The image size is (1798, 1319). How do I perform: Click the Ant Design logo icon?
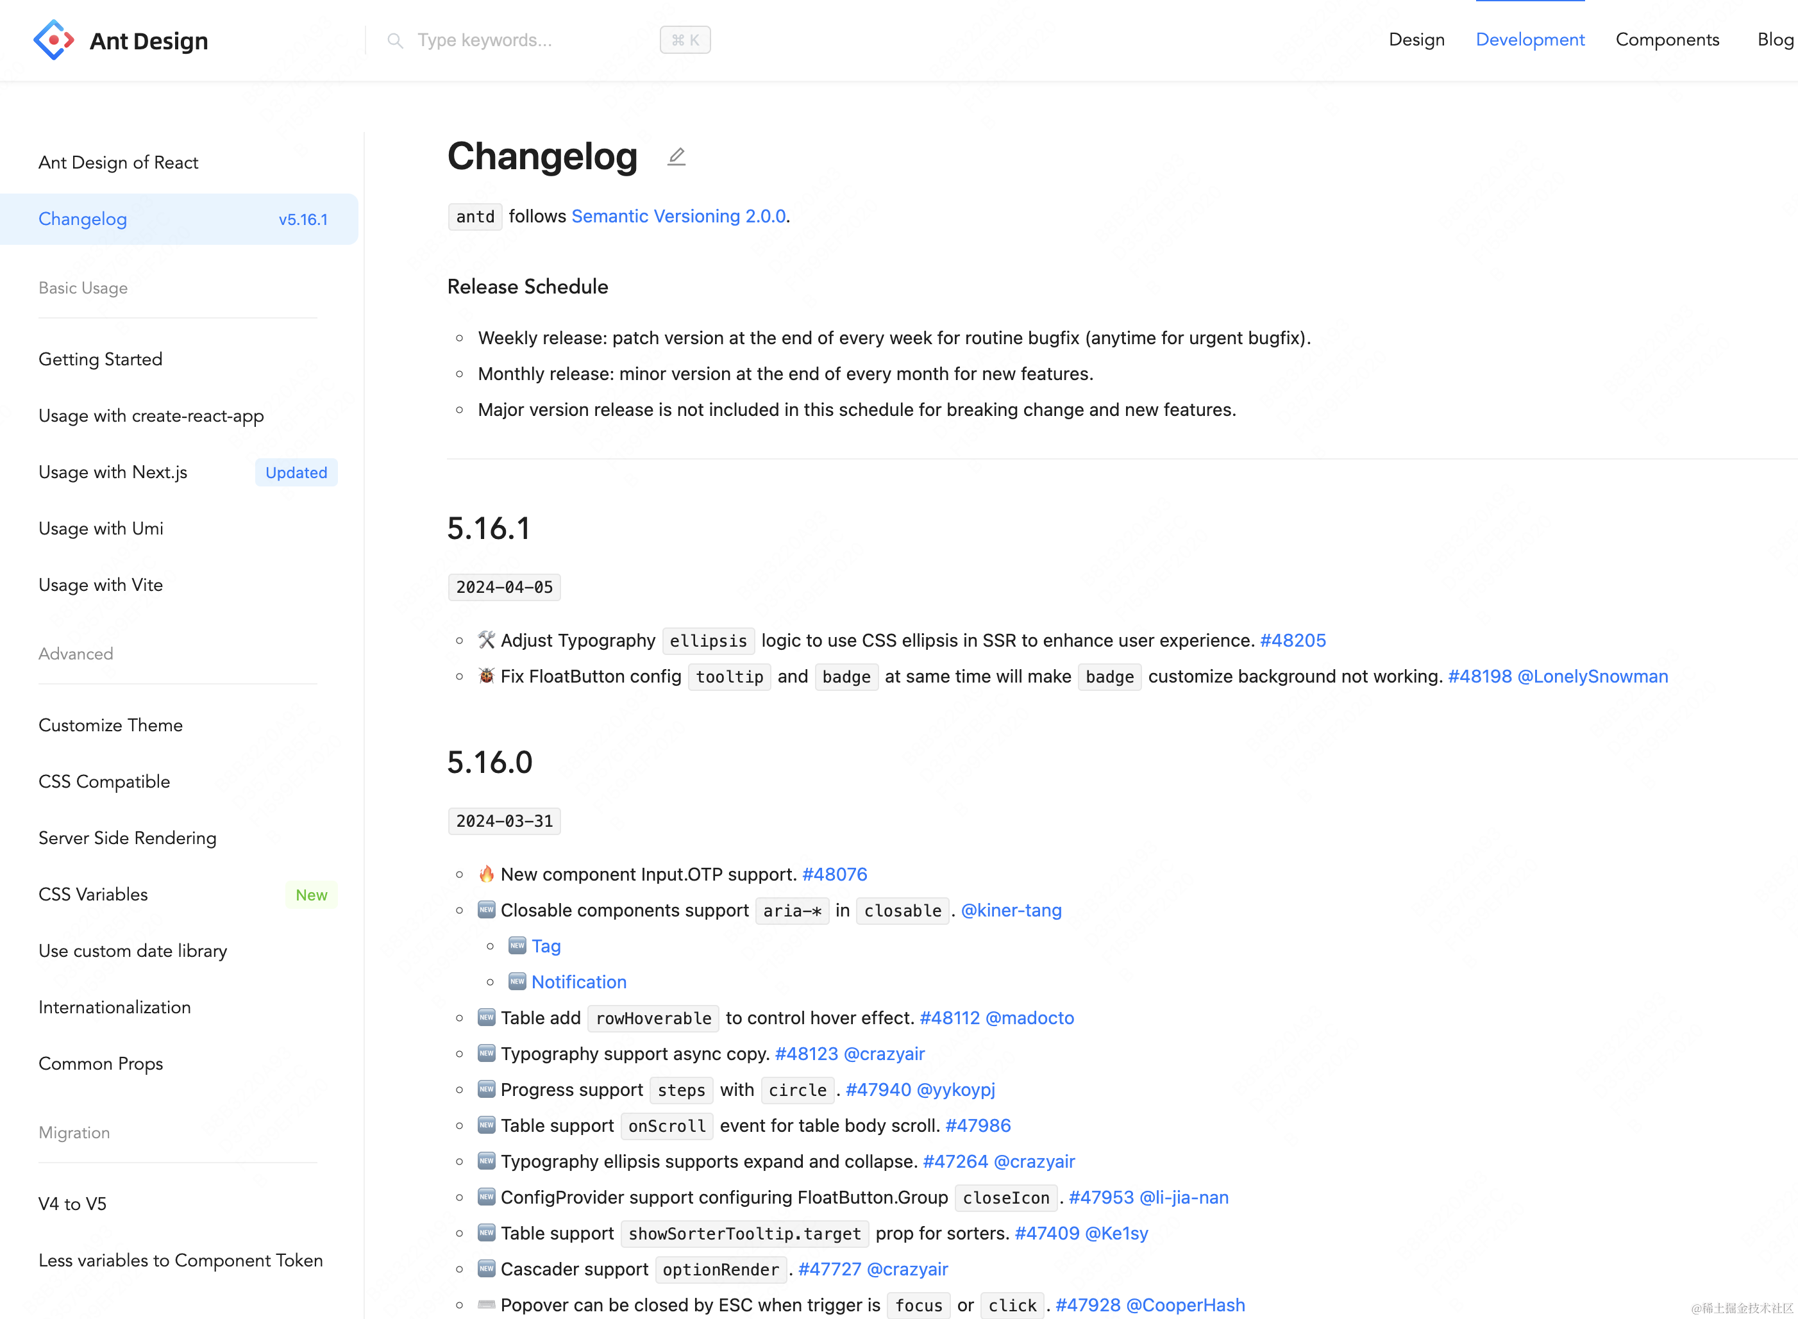(53, 40)
